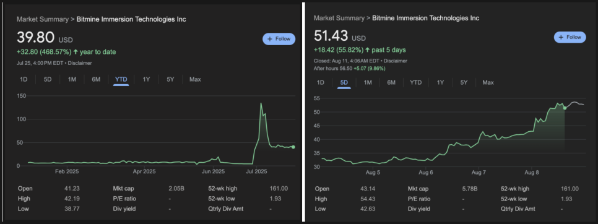The width and height of the screenshot is (598, 224).
Task: Click Aug 8 axis label
Action: (x=532, y=172)
